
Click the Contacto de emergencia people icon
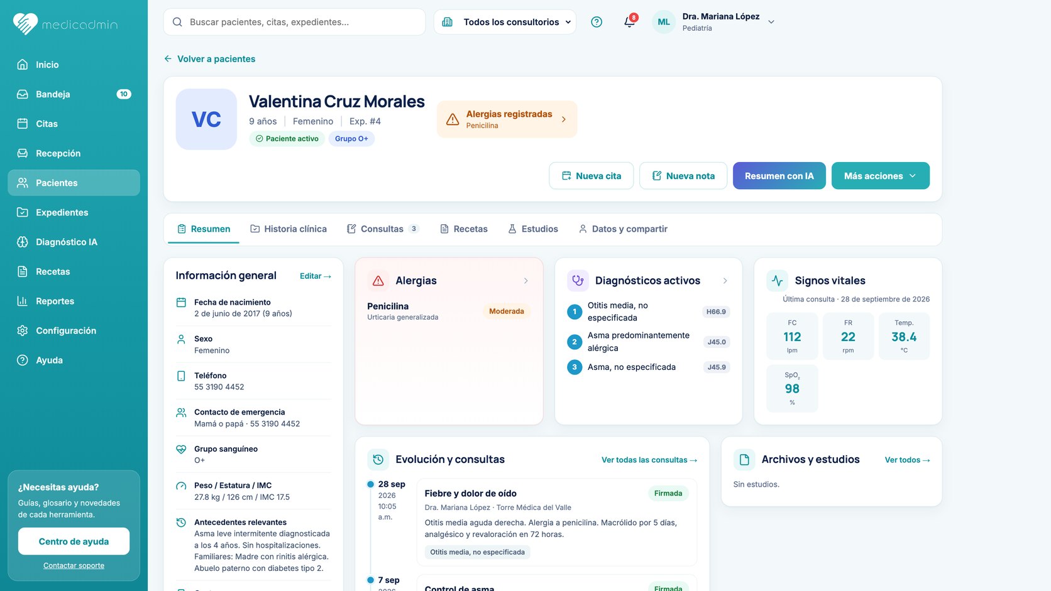[181, 413]
